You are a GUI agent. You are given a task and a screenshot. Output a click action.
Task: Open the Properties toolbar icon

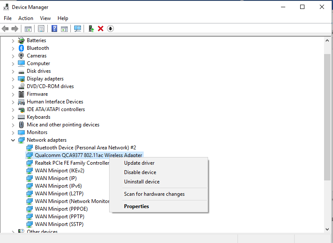[x=41, y=29]
